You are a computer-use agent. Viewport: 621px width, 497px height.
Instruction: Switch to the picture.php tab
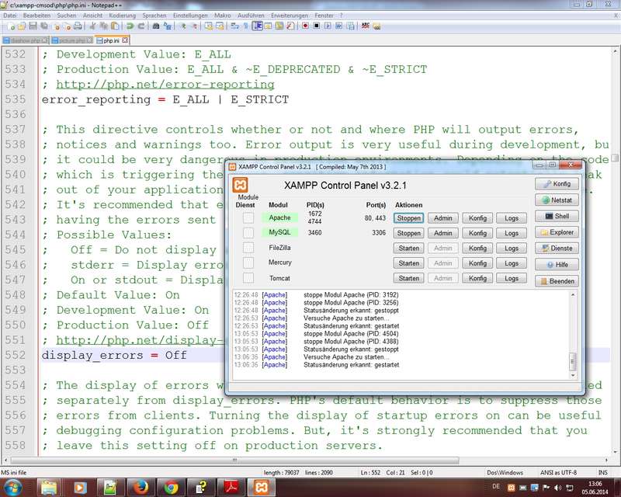[x=71, y=40]
